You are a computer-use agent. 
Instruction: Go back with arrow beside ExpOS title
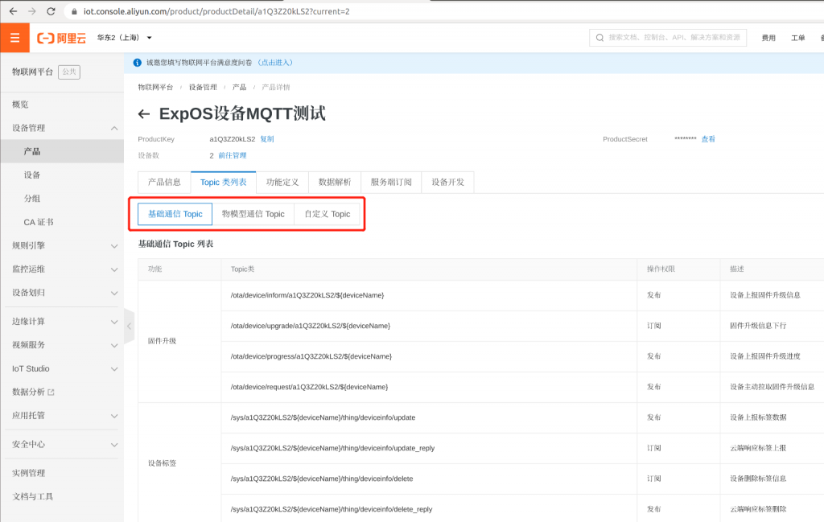[144, 114]
